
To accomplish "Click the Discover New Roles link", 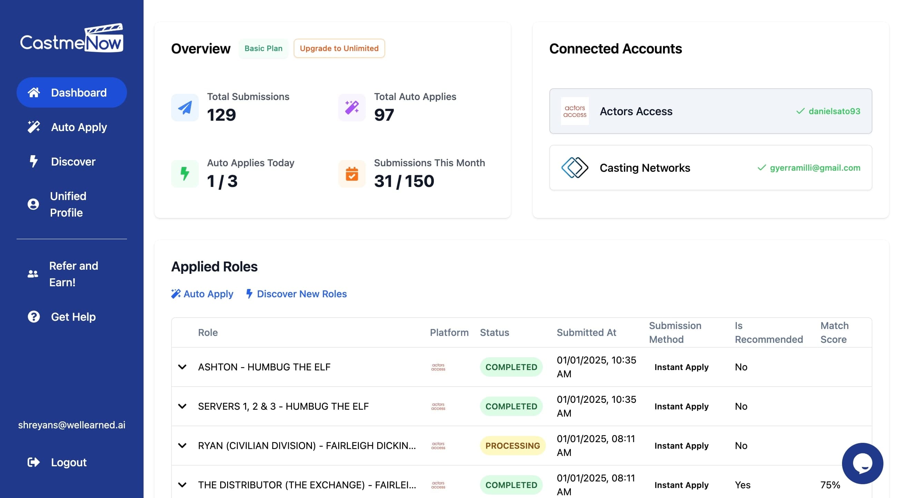I will pos(296,294).
